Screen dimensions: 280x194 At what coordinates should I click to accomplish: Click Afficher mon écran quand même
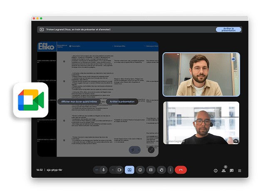tap(80, 101)
